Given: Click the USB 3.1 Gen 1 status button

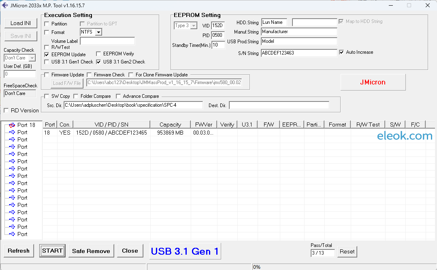Looking at the screenshot, I should (x=185, y=251).
